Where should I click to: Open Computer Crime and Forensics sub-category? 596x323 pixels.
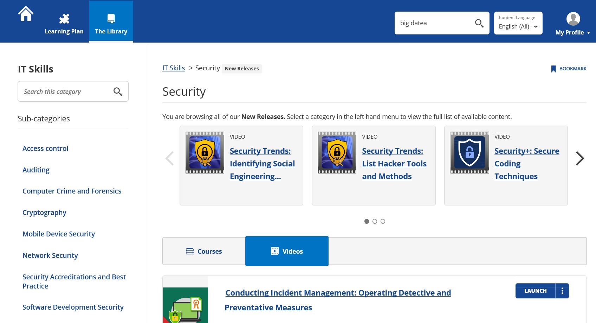coord(72,191)
